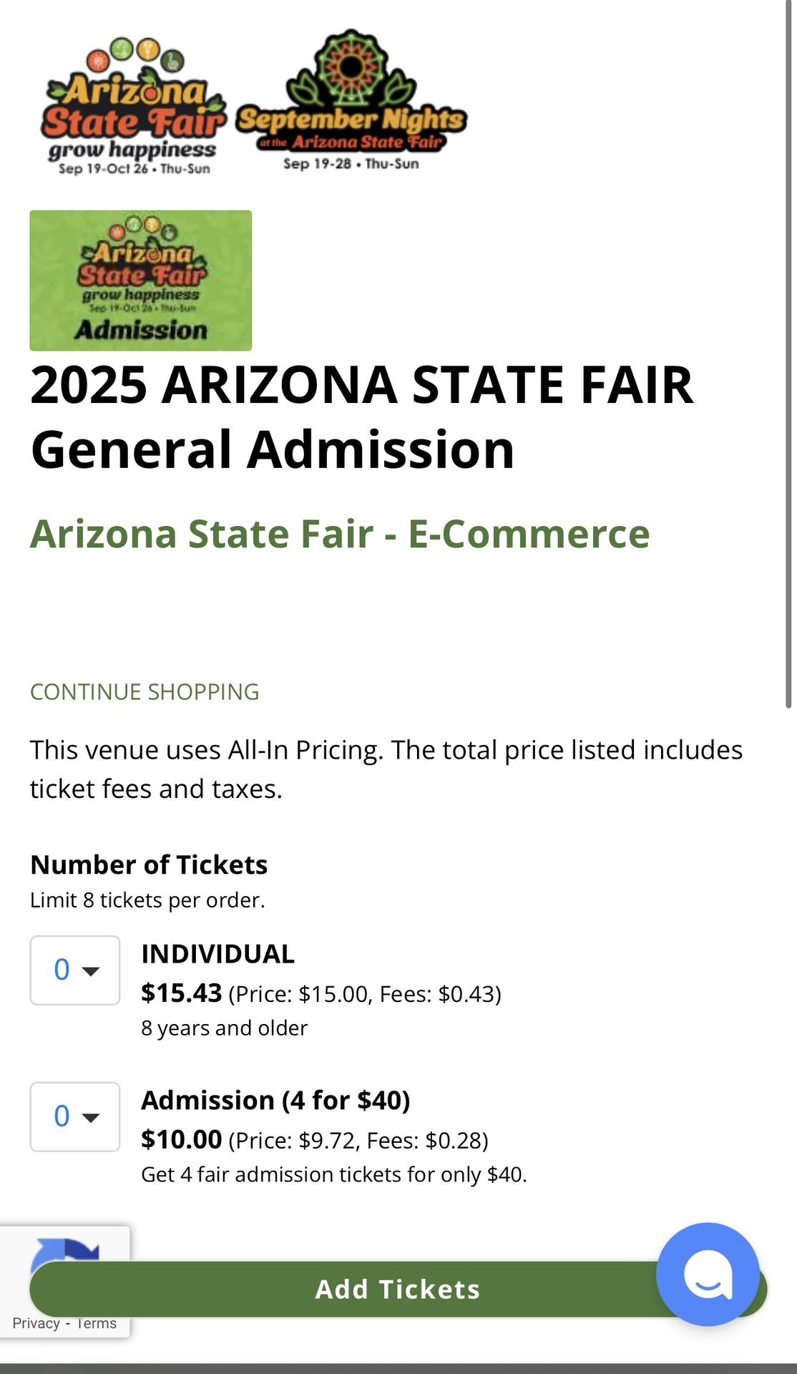Click the Arizona State Fair header logo
This screenshot has width=797, height=1374.
point(134,107)
